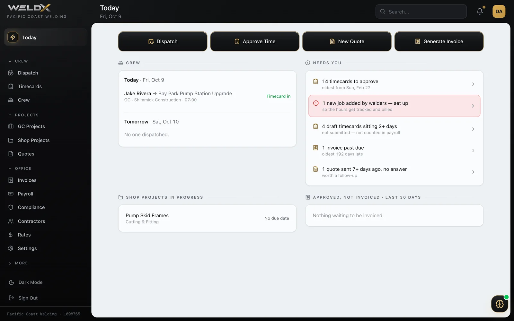Click the red alert icon on new job row

pyautogui.click(x=316, y=103)
